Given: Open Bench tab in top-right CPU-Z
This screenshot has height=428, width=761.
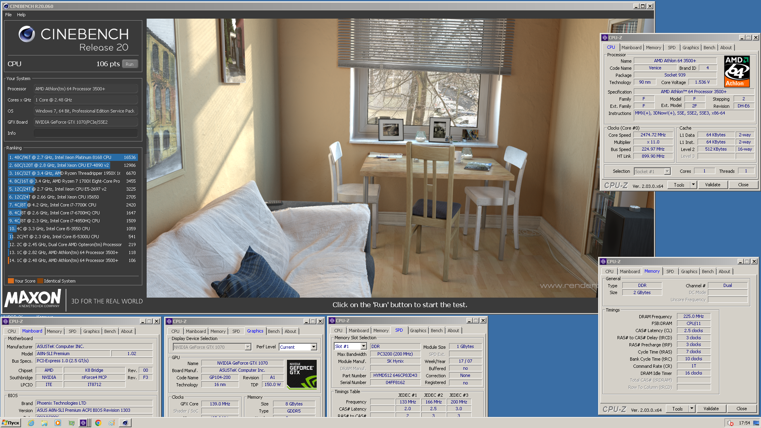Looking at the screenshot, I should pyautogui.click(x=709, y=48).
